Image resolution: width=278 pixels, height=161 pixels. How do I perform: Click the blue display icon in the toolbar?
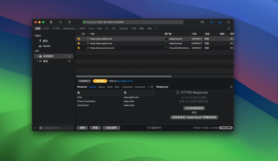219,22
